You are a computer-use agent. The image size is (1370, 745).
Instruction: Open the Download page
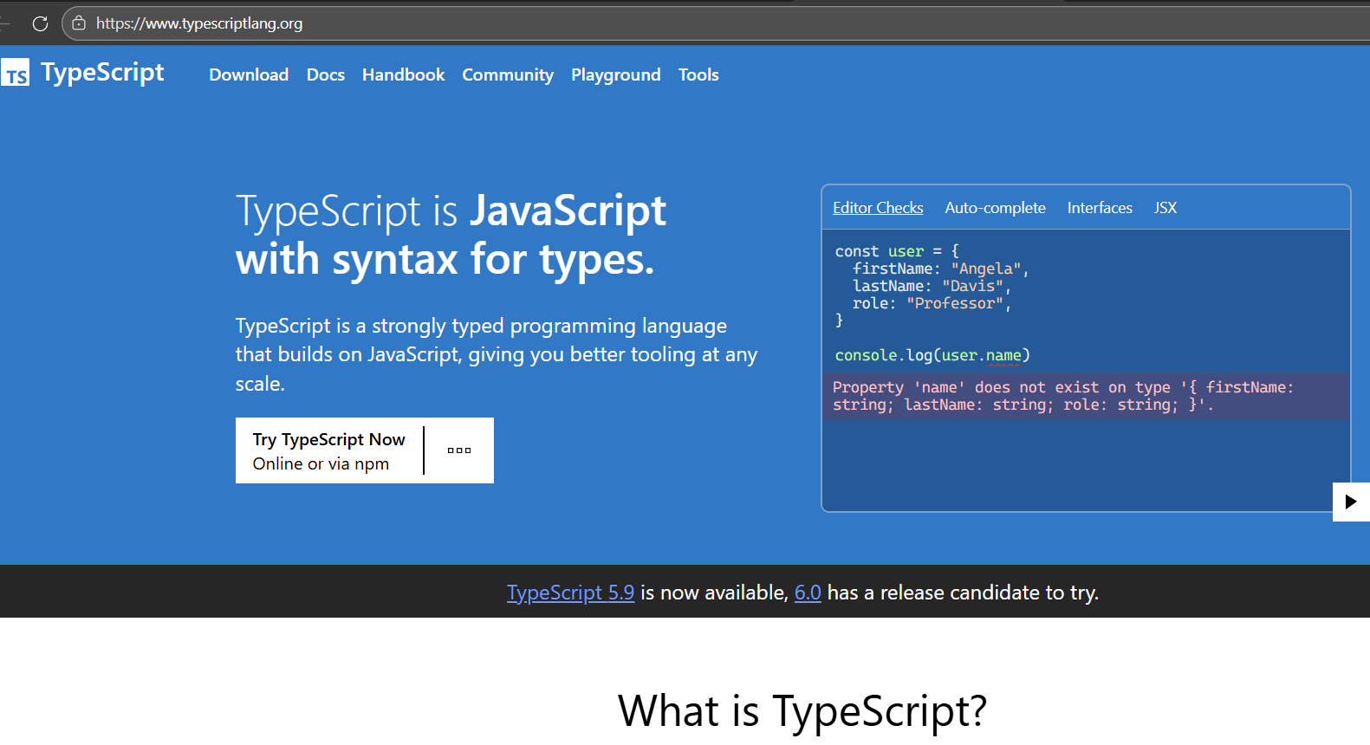(249, 74)
